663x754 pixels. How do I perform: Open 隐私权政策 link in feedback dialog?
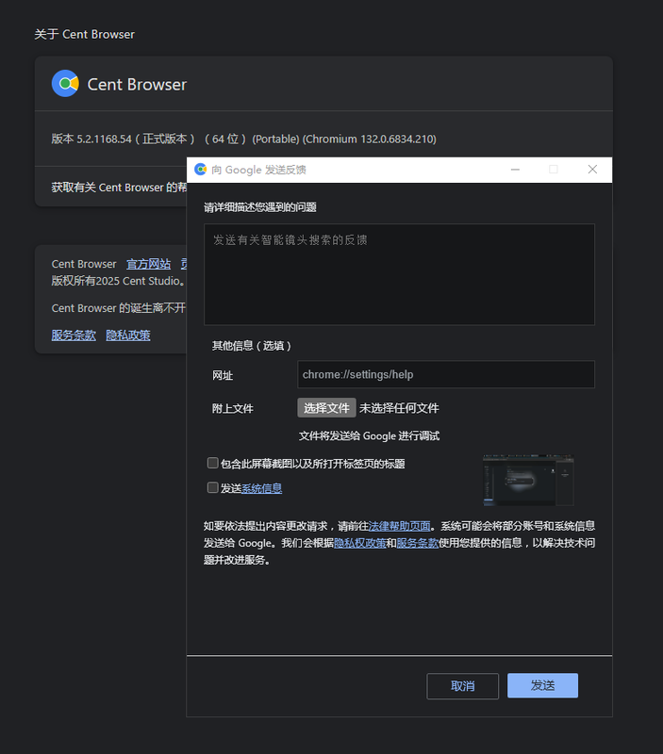pos(360,543)
